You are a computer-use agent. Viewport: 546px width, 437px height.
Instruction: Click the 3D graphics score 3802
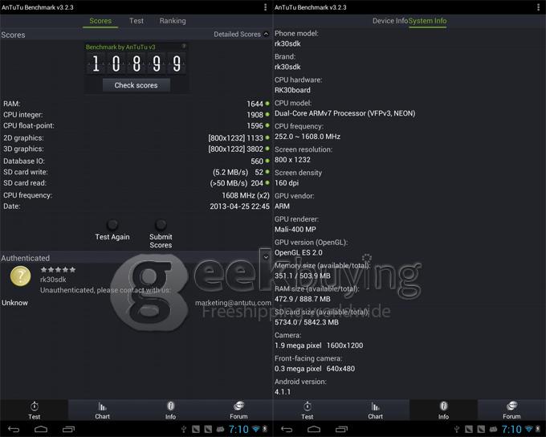coord(255,149)
